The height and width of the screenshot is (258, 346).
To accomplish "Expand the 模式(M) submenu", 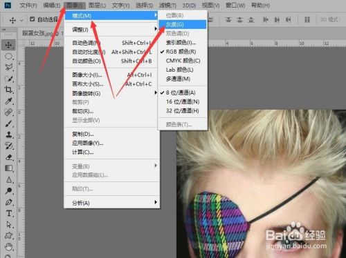I will pos(111,16).
